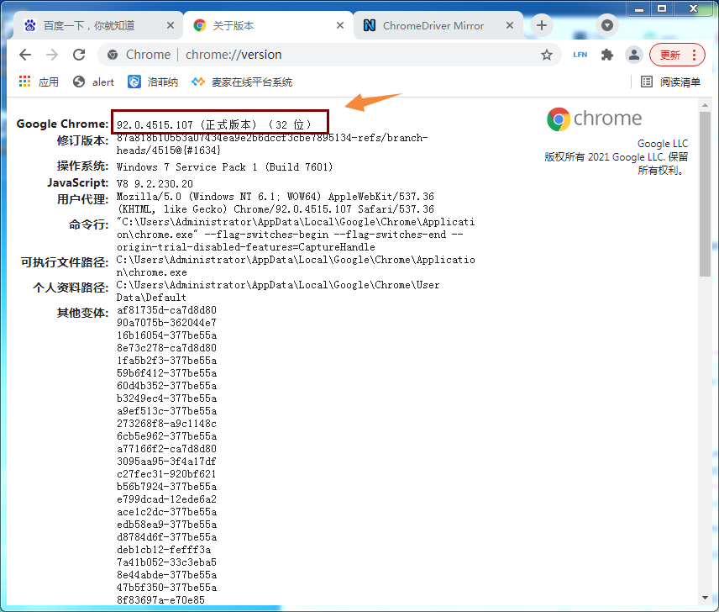The width and height of the screenshot is (719, 612).
Task: Reload the chrome://version page
Action: [x=79, y=55]
